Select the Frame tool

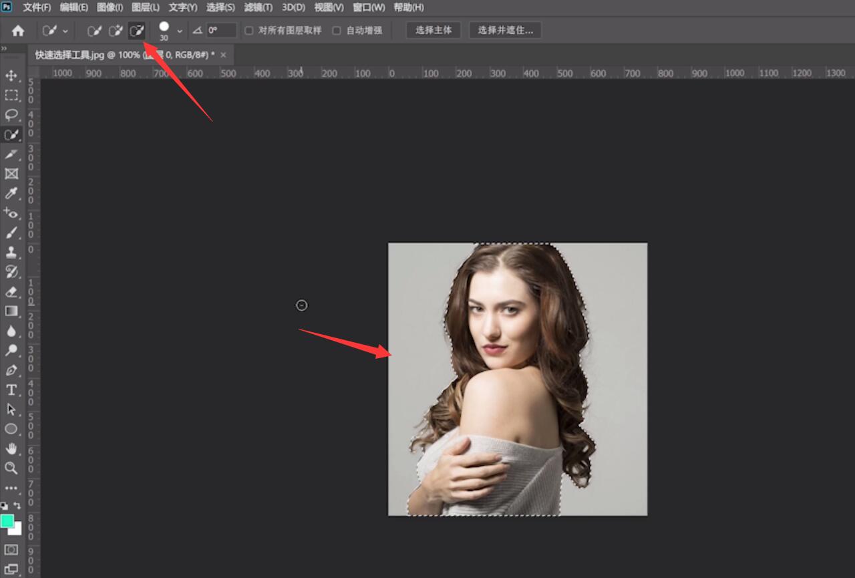11,174
